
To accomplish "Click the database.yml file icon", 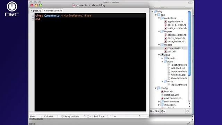I will pos(162,95).
